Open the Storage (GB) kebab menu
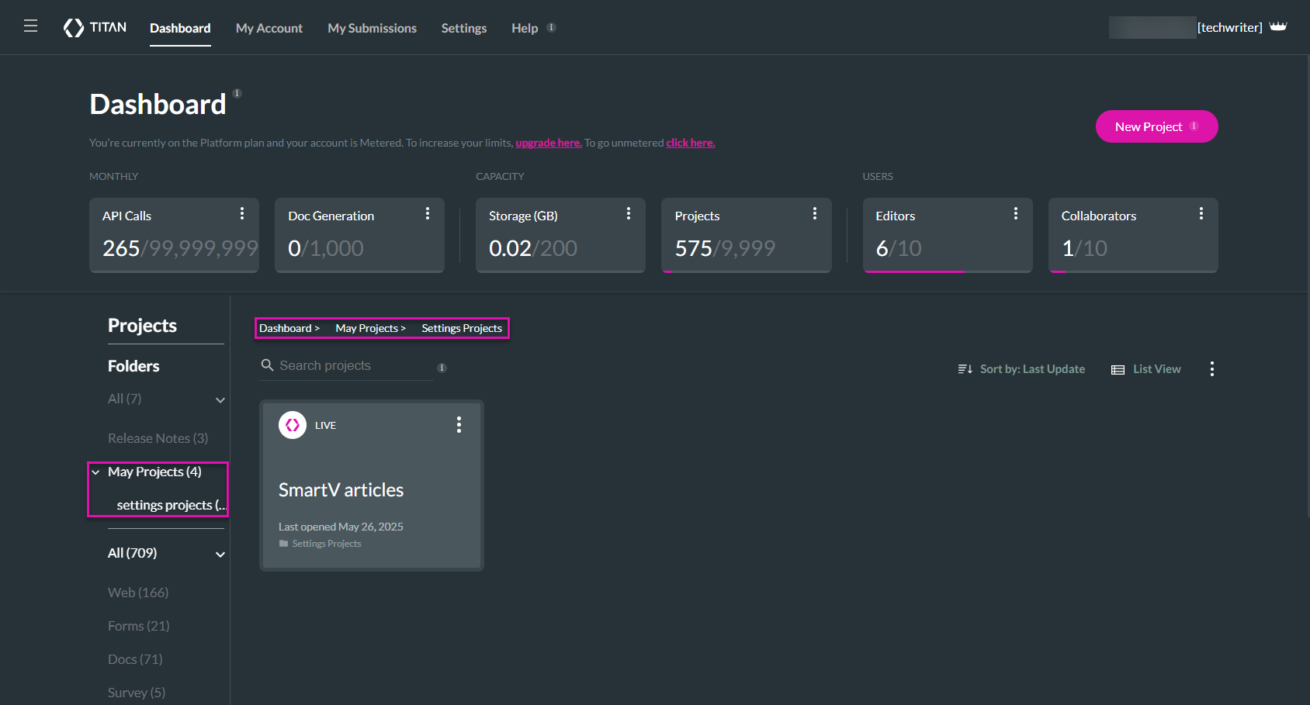Image resolution: width=1310 pixels, height=705 pixels. (x=629, y=214)
